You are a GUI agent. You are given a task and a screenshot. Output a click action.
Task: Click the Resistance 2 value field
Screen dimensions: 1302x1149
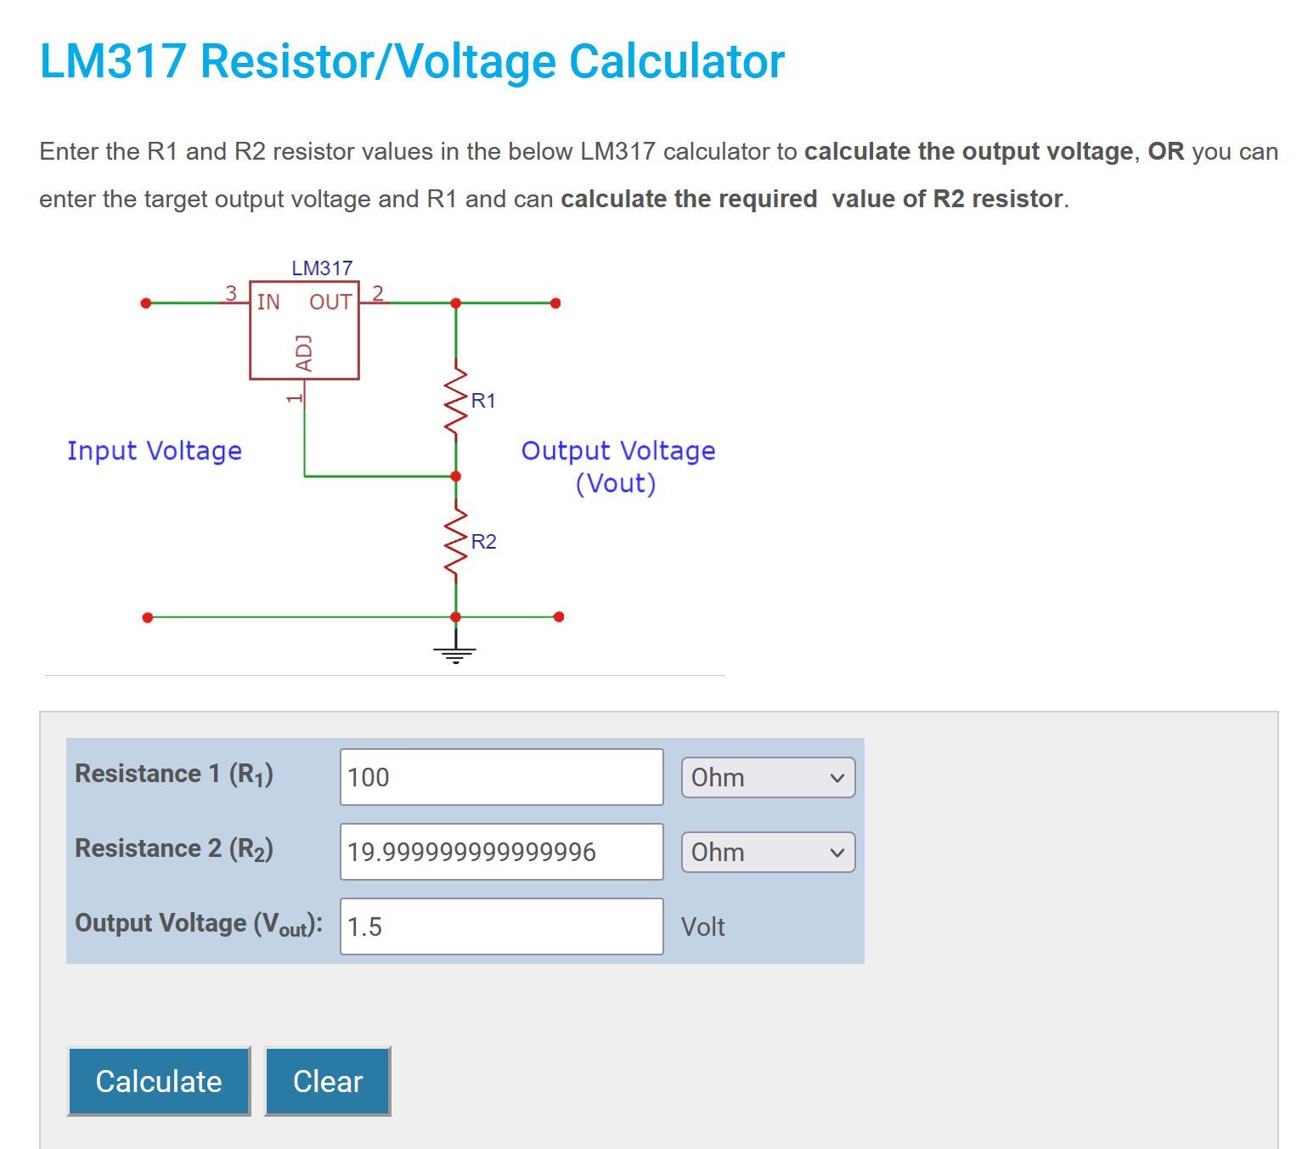(501, 853)
